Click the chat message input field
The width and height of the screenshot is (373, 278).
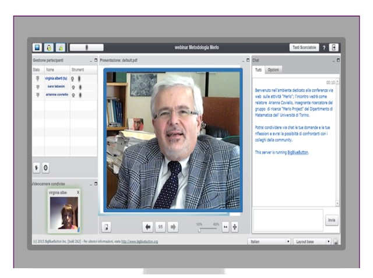coord(288,220)
